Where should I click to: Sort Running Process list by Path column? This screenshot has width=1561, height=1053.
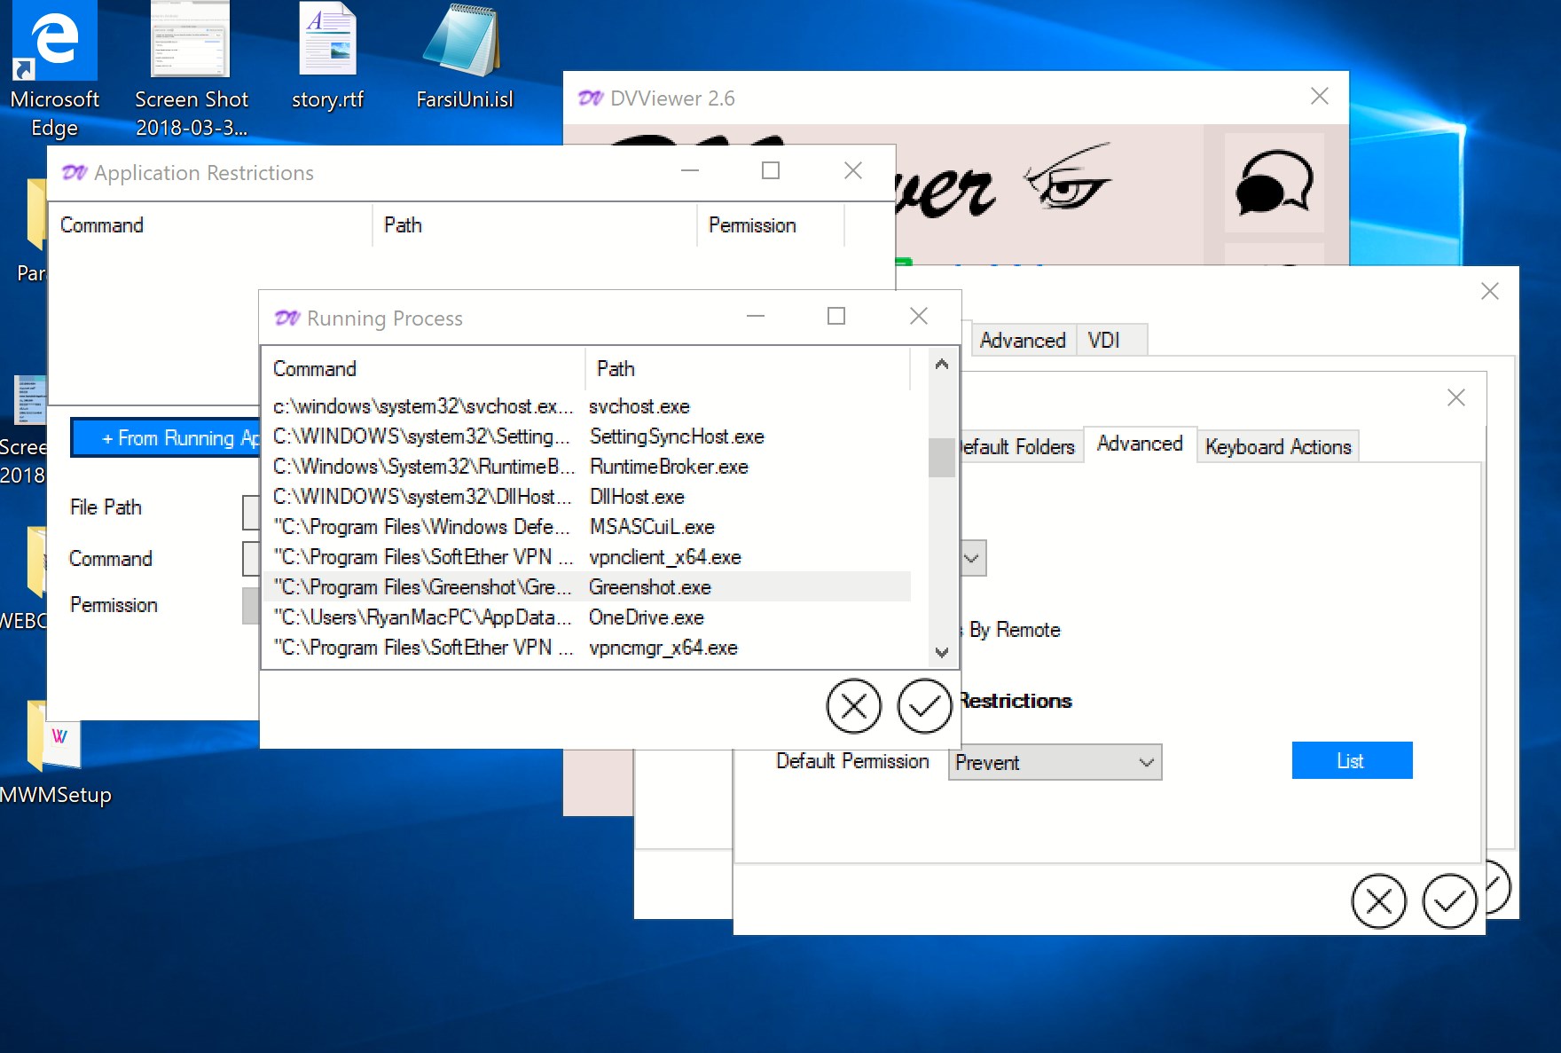click(748, 368)
